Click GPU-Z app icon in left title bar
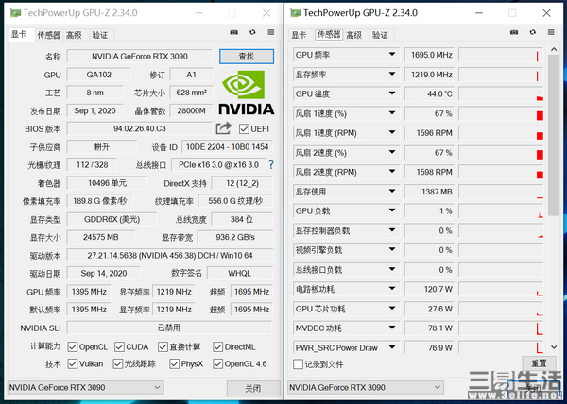This screenshot has width=567, height=404. tap(15, 13)
